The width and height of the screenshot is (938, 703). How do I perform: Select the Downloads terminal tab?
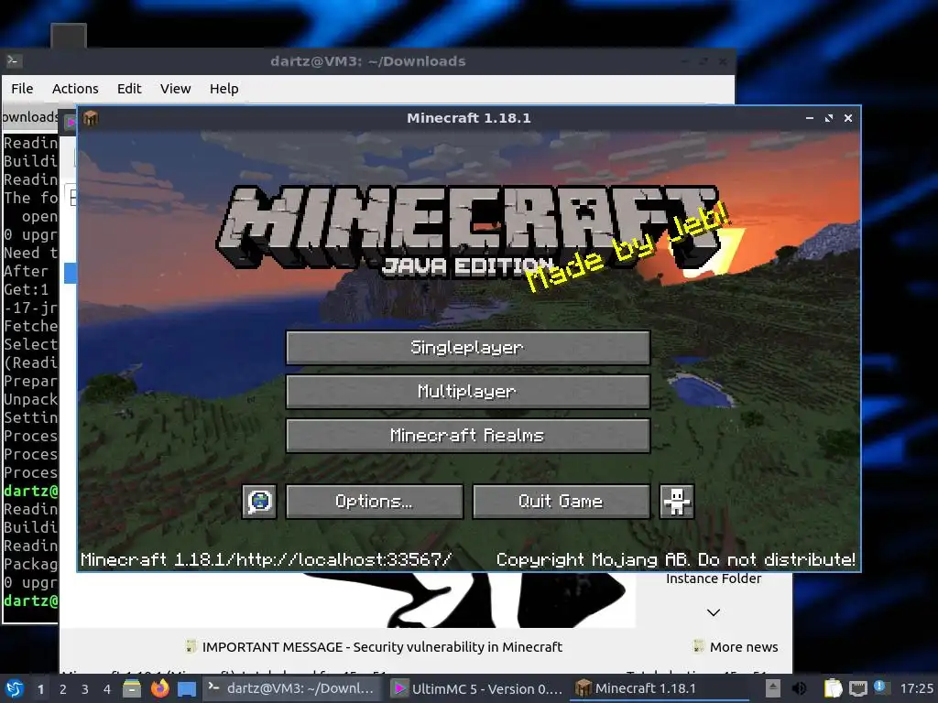[29, 116]
